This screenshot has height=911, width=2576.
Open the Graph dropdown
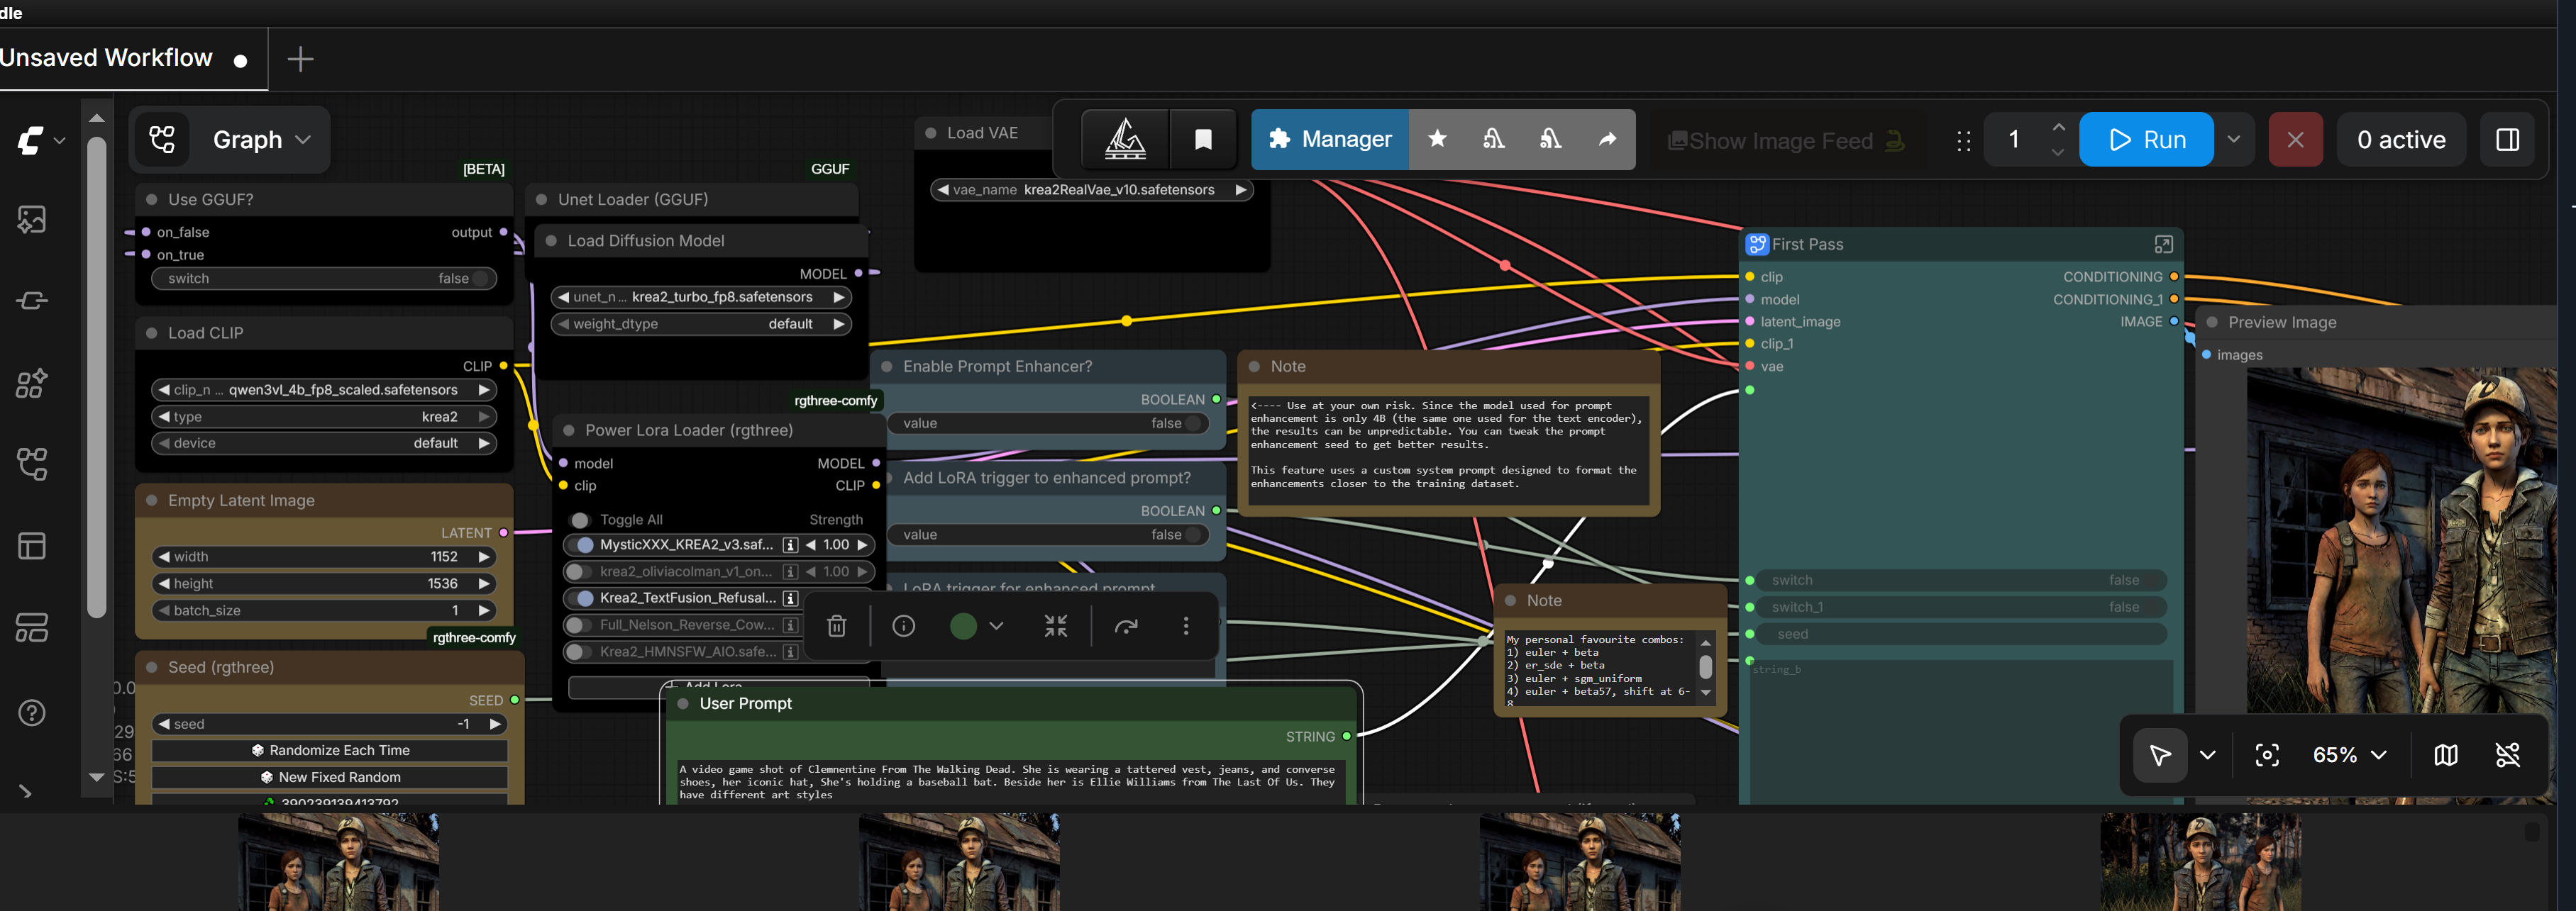point(261,140)
